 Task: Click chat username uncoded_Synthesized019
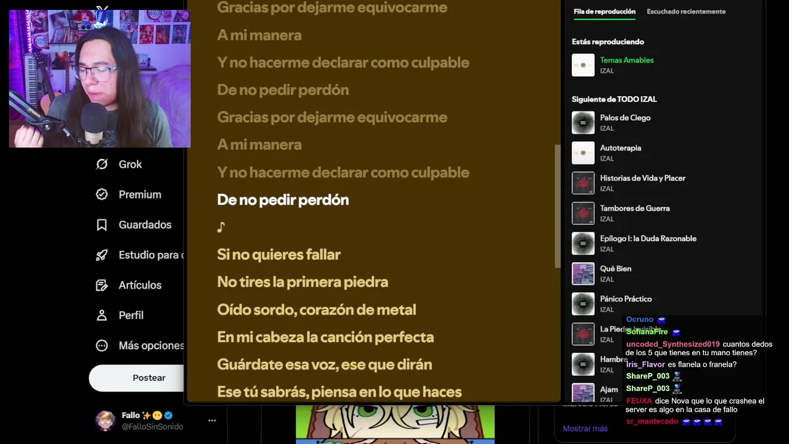point(672,344)
